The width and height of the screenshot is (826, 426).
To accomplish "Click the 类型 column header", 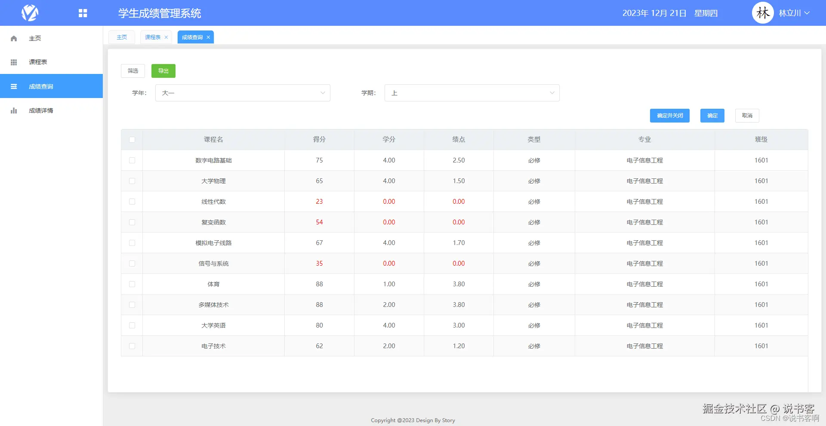I will tap(534, 139).
